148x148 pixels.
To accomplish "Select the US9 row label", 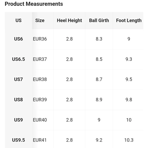I will pyautogui.click(x=18, y=120).
